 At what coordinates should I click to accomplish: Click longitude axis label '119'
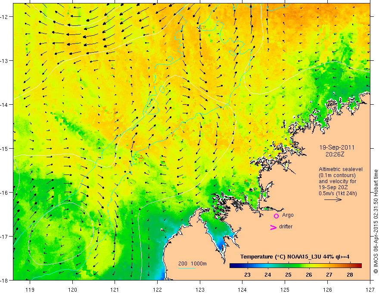[x=30, y=290]
